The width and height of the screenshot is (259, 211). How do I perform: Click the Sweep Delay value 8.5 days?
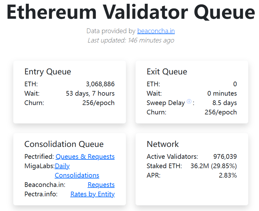225,103
